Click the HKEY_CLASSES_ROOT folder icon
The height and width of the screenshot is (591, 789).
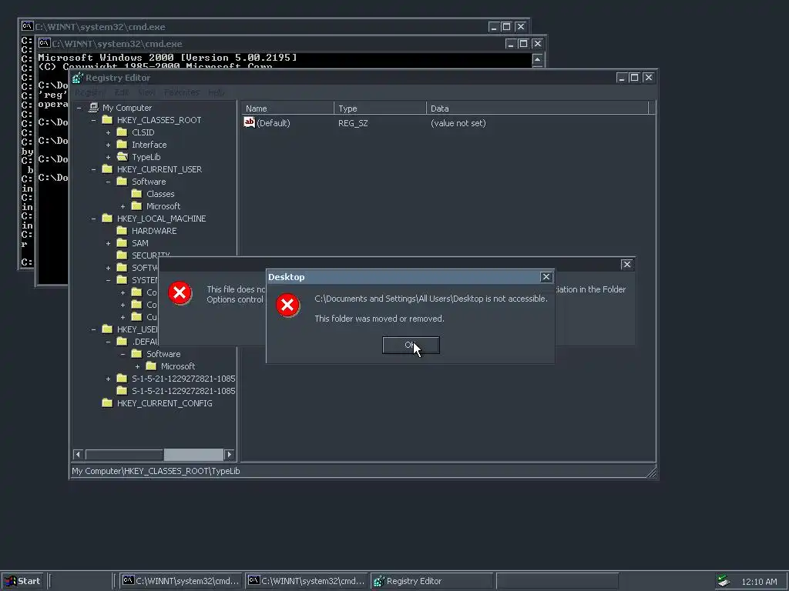coord(107,120)
